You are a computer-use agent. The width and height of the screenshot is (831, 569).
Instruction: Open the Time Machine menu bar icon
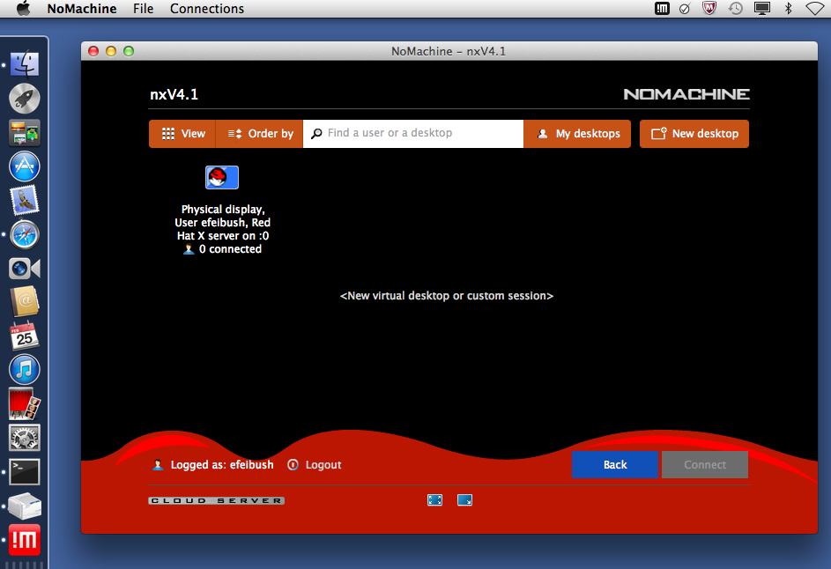[x=735, y=9]
